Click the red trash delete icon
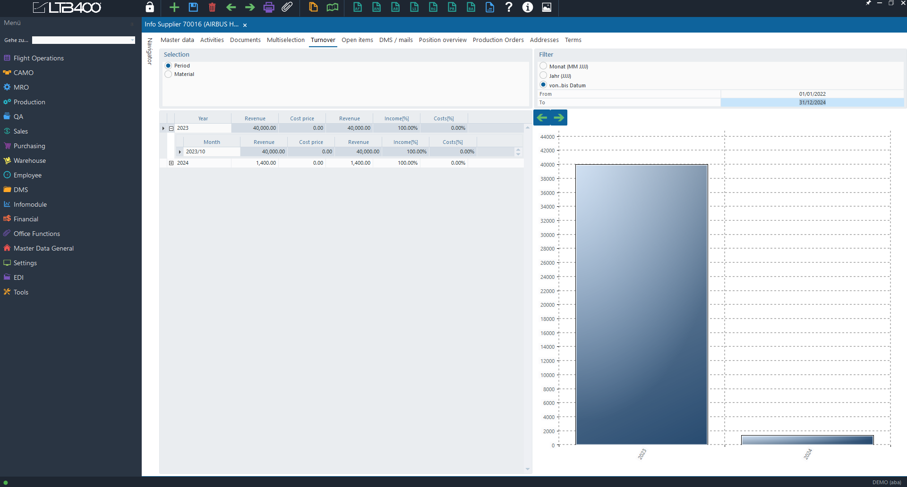907x487 pixels. coord(212,7)
